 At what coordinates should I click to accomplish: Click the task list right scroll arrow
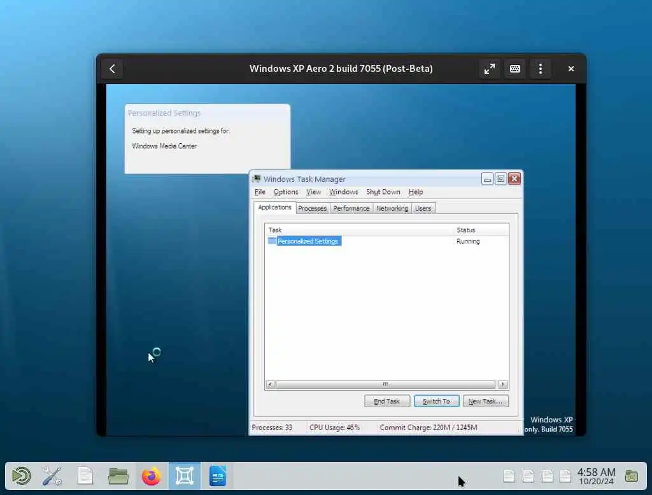pos(503,384)
